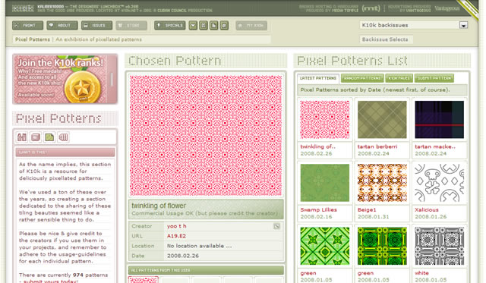
Task: Click the large twinkling of flower pattern preview
Action: 206,135
